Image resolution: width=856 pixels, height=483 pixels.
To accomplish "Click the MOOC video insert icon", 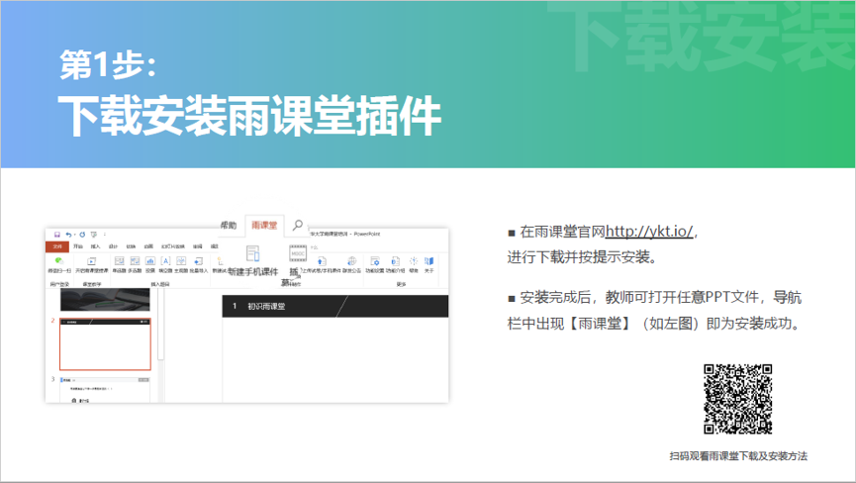I will [298, 253].
